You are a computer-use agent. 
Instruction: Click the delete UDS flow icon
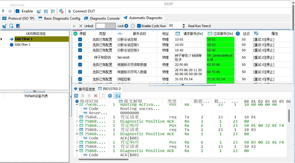[x=18, y=26]
